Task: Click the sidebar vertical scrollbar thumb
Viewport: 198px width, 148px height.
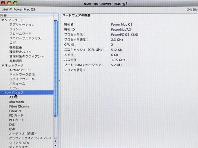Action: tap(55, 68)
